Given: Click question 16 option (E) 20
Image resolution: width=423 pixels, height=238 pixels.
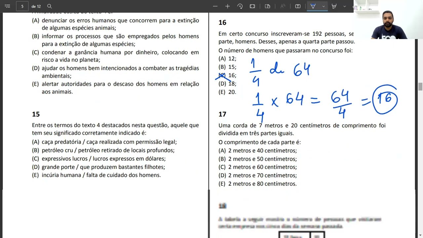Looking at the screenshot, I should (x=227, y=92).
